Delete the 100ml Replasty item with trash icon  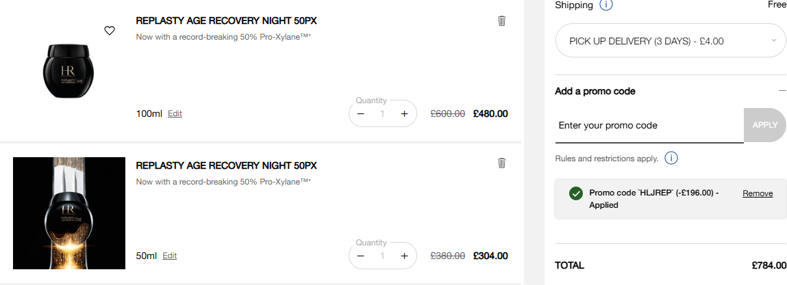(x=501, y=21)
